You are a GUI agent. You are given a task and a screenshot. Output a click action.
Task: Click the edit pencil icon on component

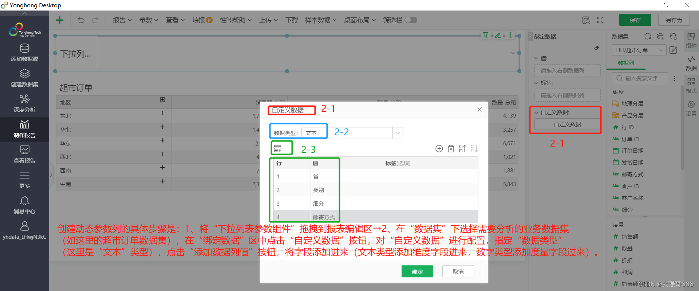pos(498,35)
